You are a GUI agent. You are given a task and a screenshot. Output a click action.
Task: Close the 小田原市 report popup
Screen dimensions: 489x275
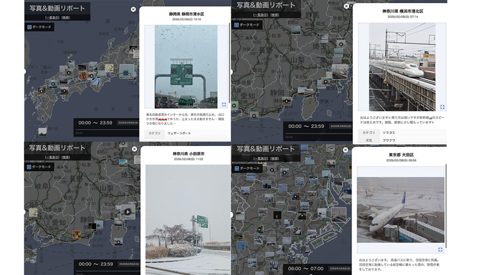coord(134,148)
